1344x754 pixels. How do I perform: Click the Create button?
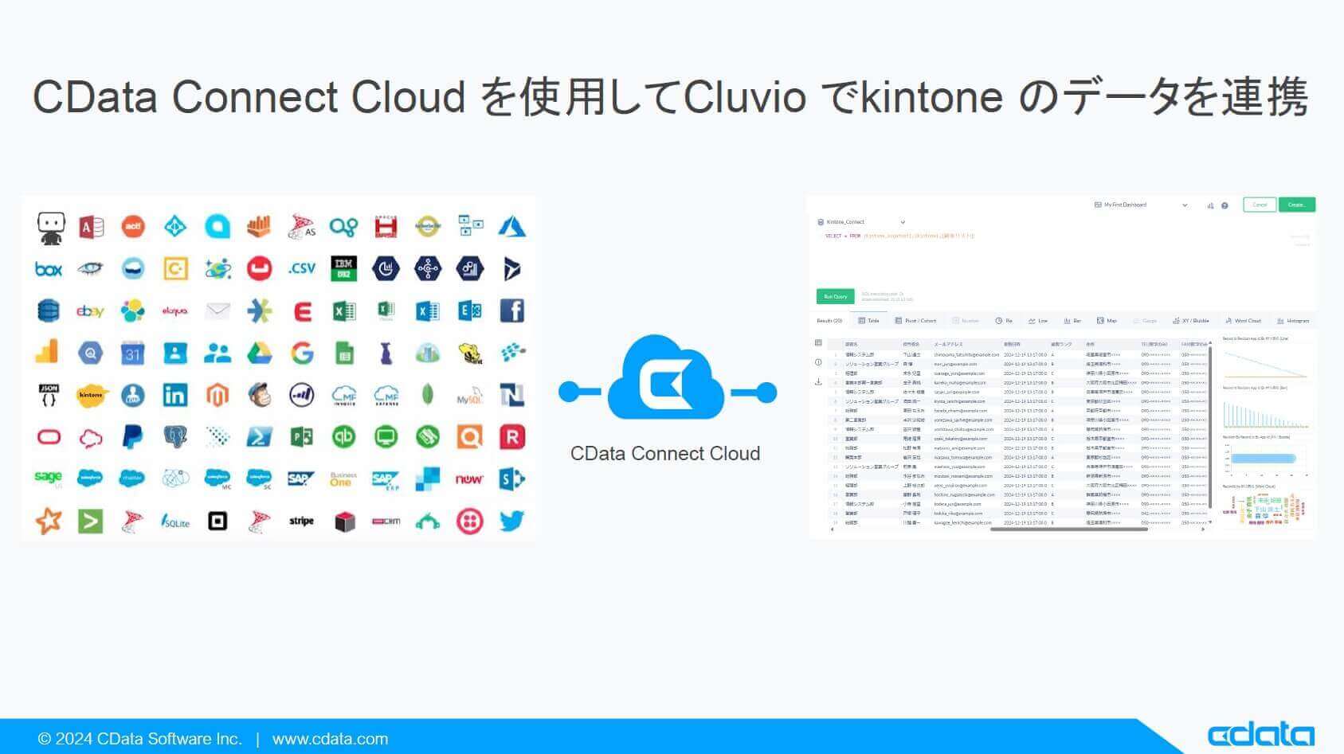(x=1297, y=205)
